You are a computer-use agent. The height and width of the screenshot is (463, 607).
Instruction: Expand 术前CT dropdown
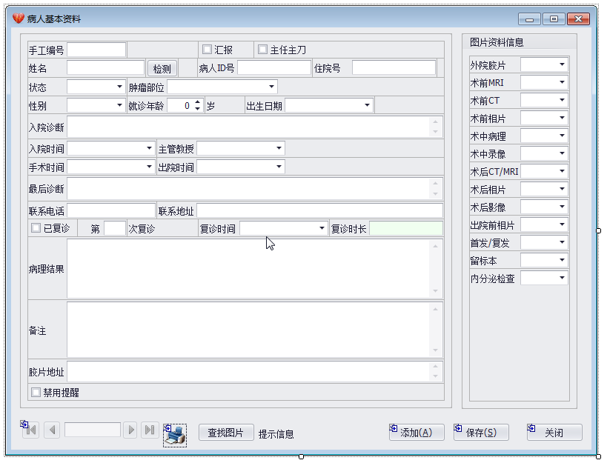click(x=562, y=100)
